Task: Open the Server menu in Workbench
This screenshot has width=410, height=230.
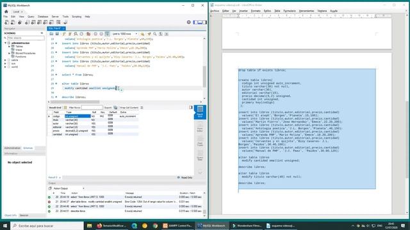Action: tap(55, 17)
